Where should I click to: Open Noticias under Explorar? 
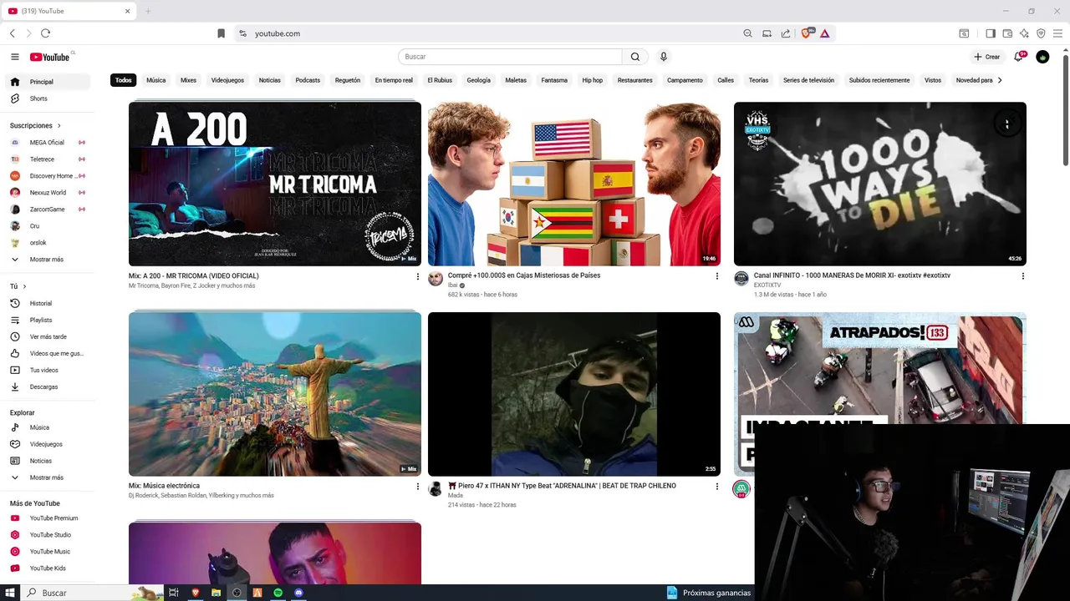pyautogui.click(x=47, y=461)
